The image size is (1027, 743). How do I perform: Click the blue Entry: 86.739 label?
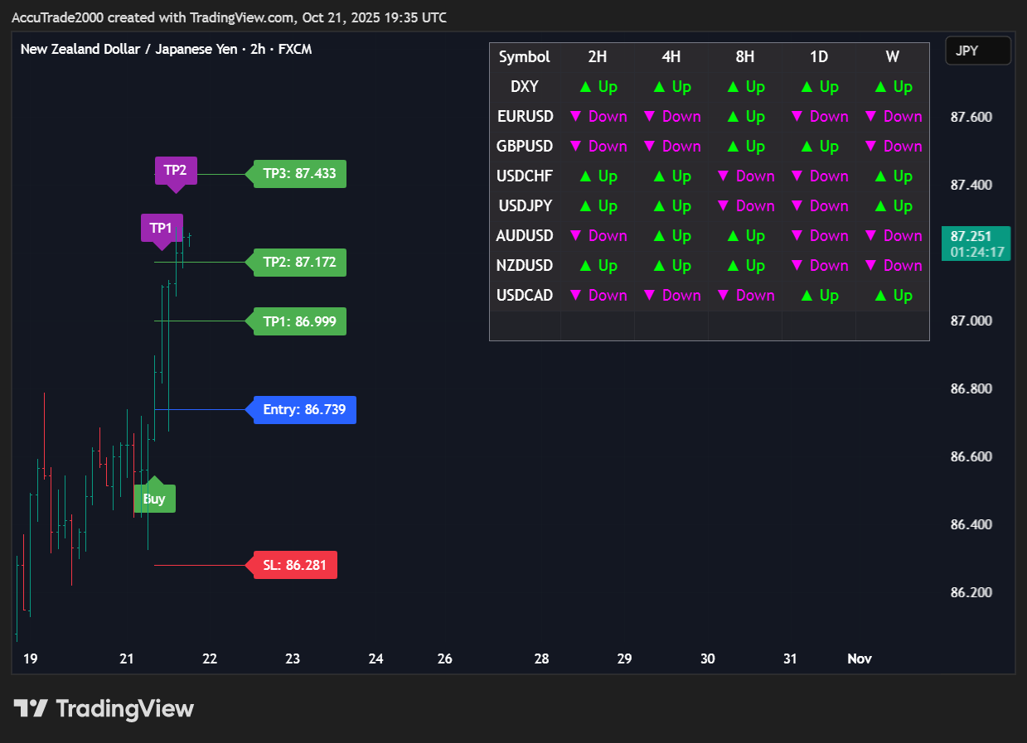coord(304,409)
